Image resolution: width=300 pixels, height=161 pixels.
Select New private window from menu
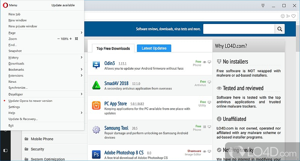[22, 26]
